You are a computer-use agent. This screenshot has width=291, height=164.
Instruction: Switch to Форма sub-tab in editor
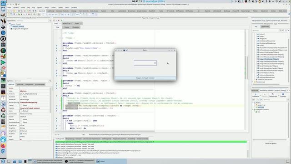[x=67, y=27]
